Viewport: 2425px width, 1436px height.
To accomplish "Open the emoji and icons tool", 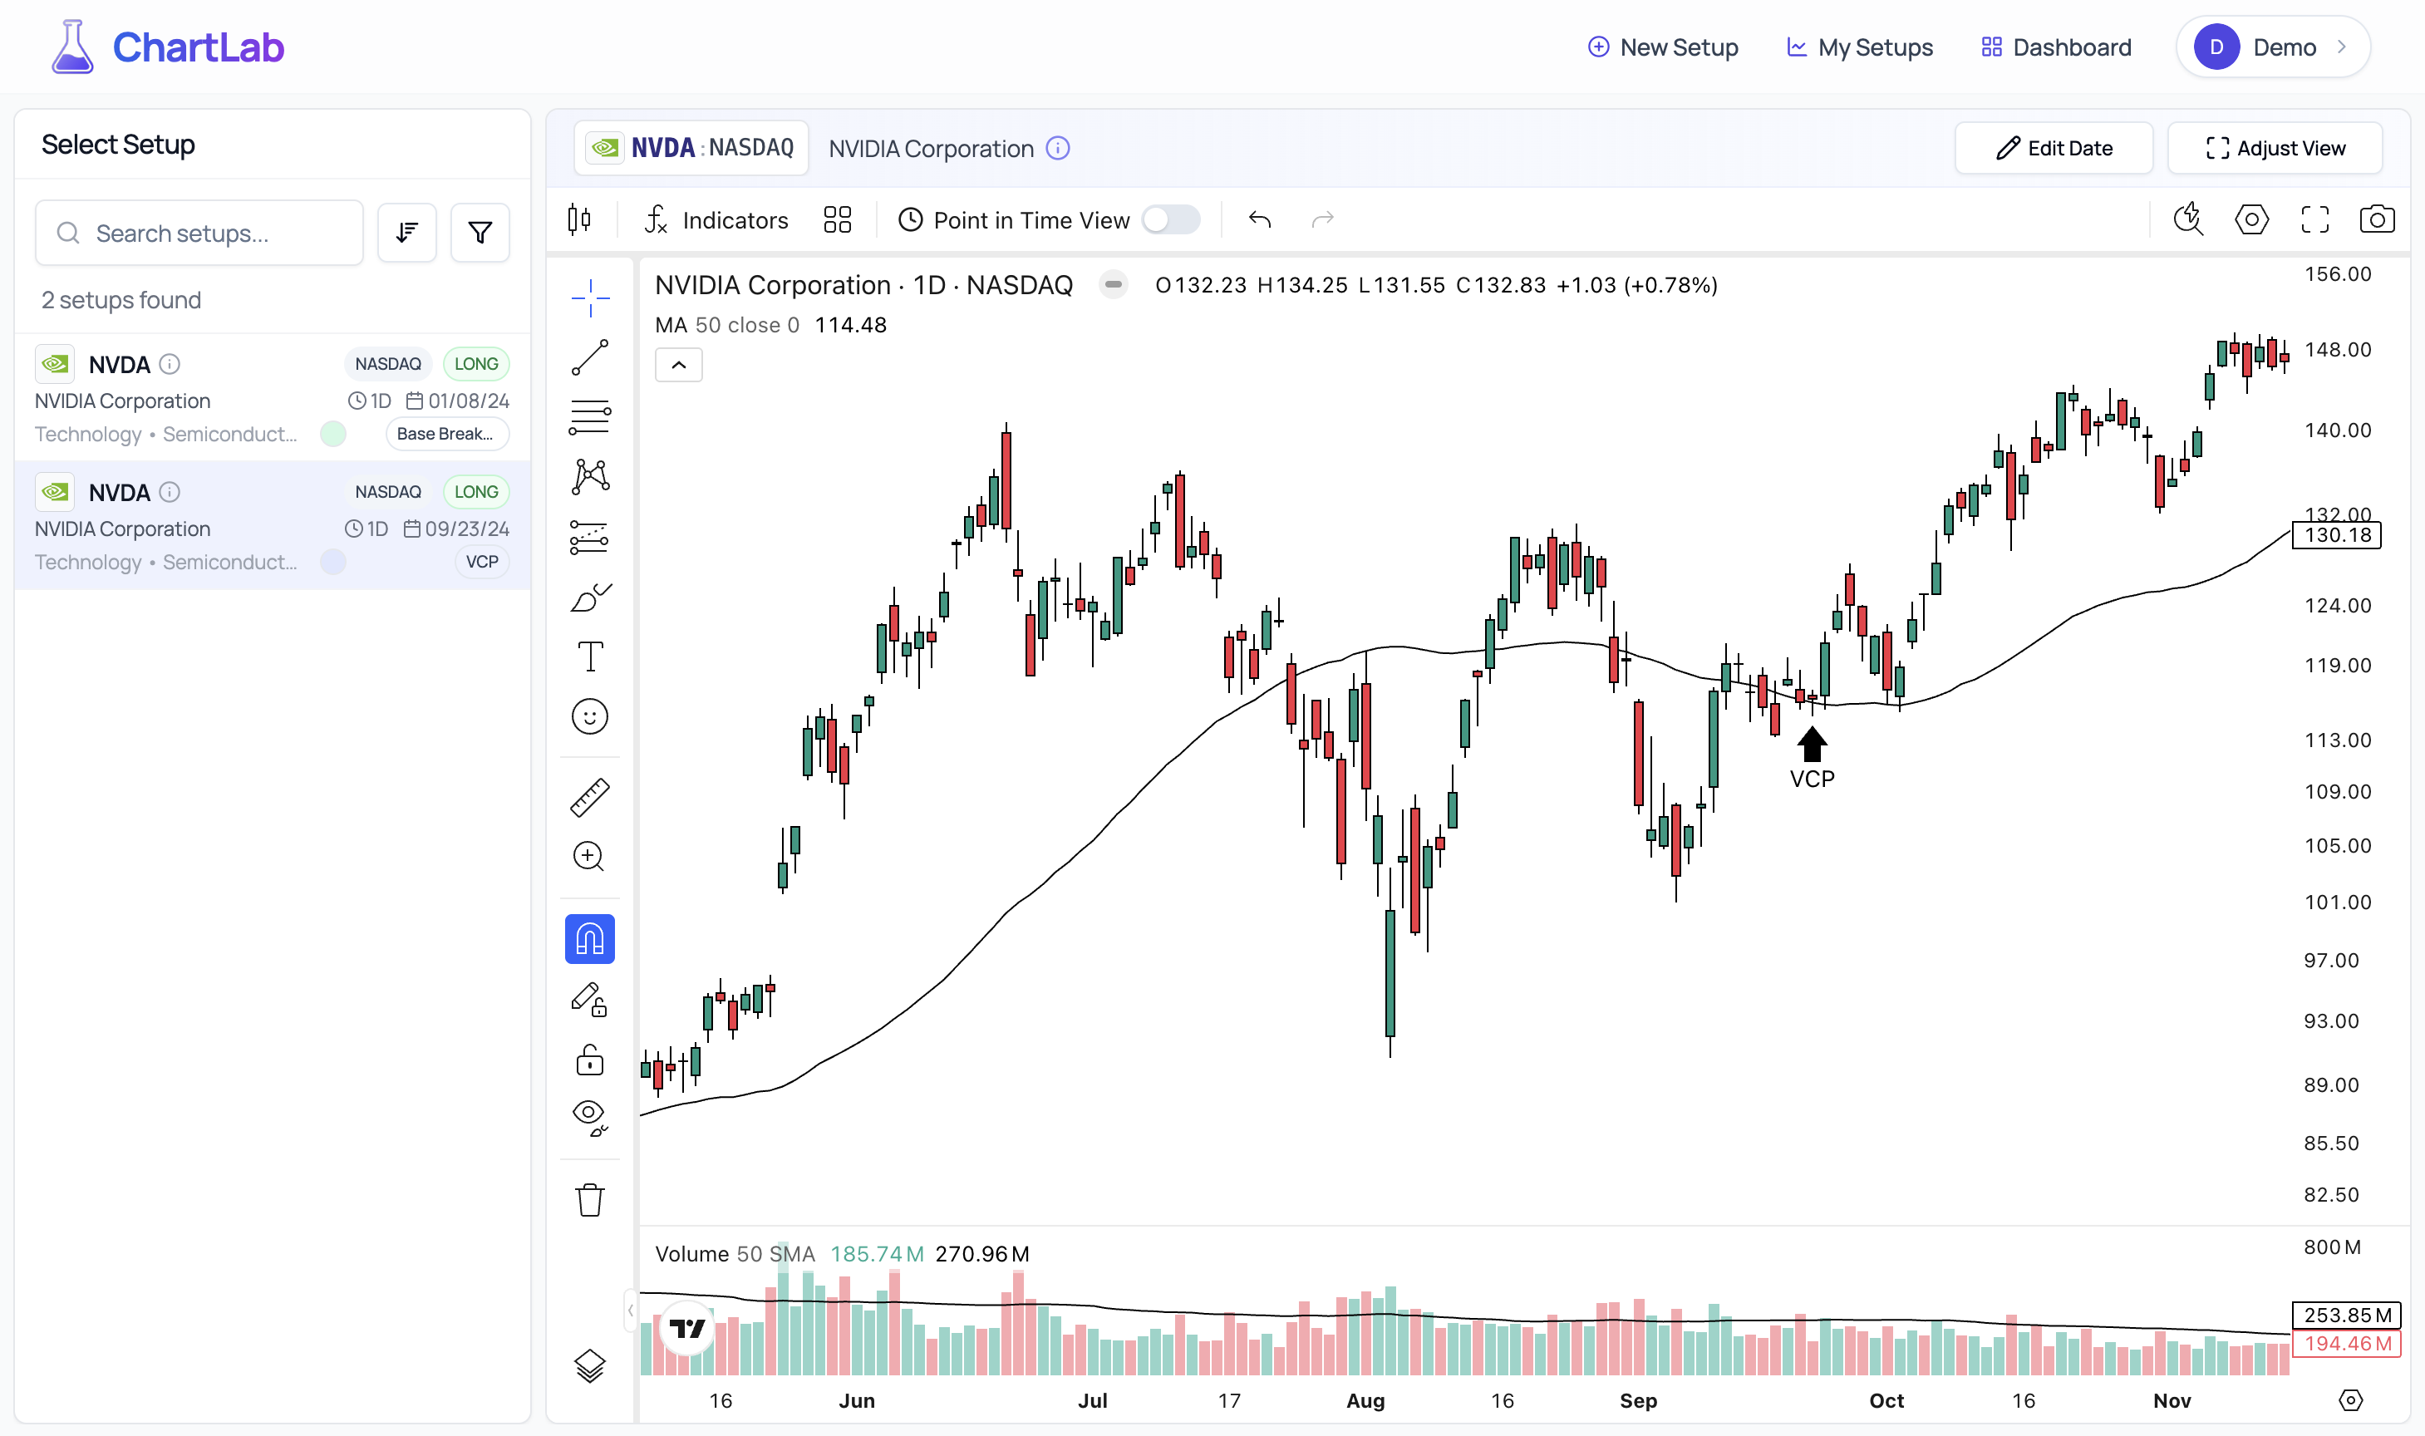I will tap(589, 716).
